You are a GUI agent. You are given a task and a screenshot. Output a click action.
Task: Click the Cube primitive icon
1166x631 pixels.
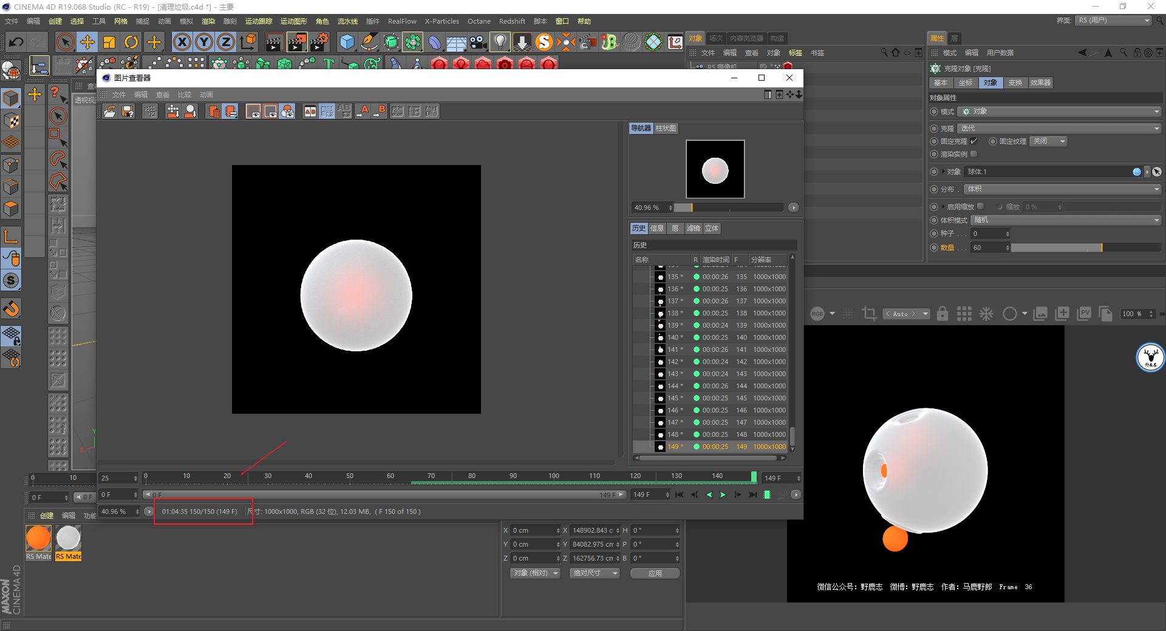coord(347,42)
